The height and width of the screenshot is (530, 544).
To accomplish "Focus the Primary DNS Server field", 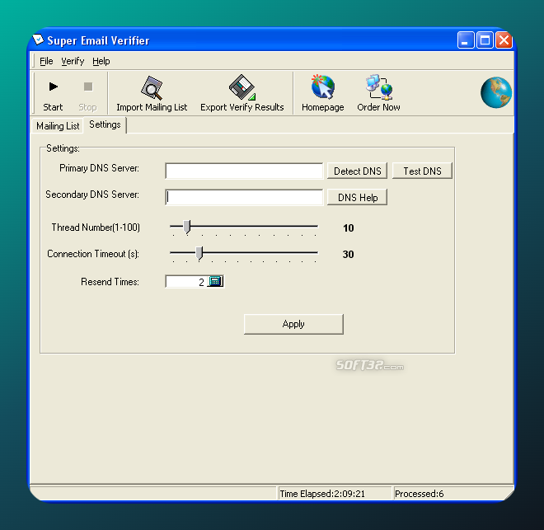I will click(244, 171).
